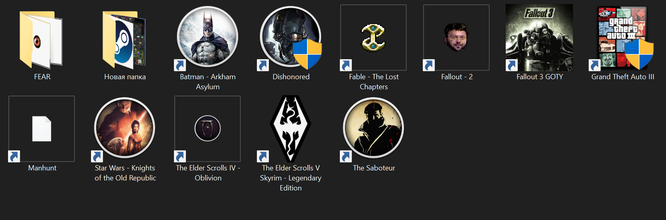Viewport: 666px width, 220px height.
Task: Click the "Dishonored" name label
Action: 291,77
